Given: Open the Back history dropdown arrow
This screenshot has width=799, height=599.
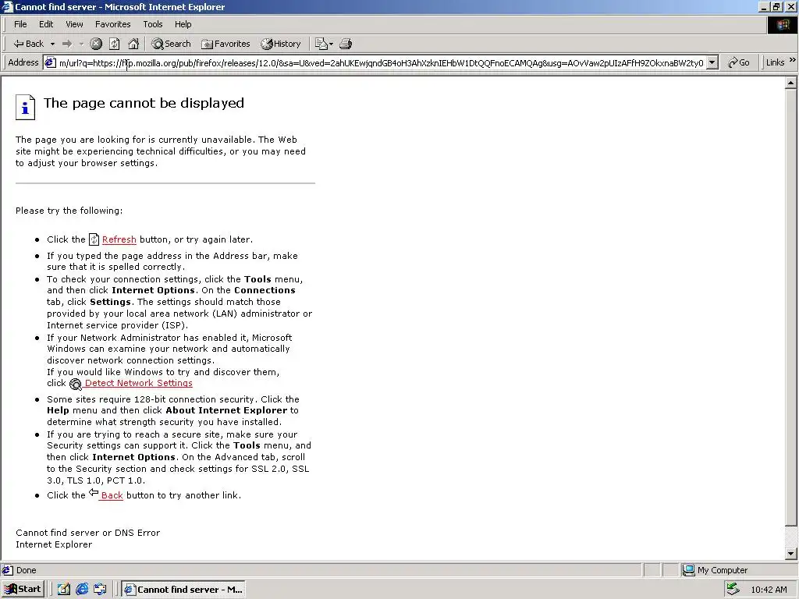Looking at the screenshot, I should tap(52, 44).
